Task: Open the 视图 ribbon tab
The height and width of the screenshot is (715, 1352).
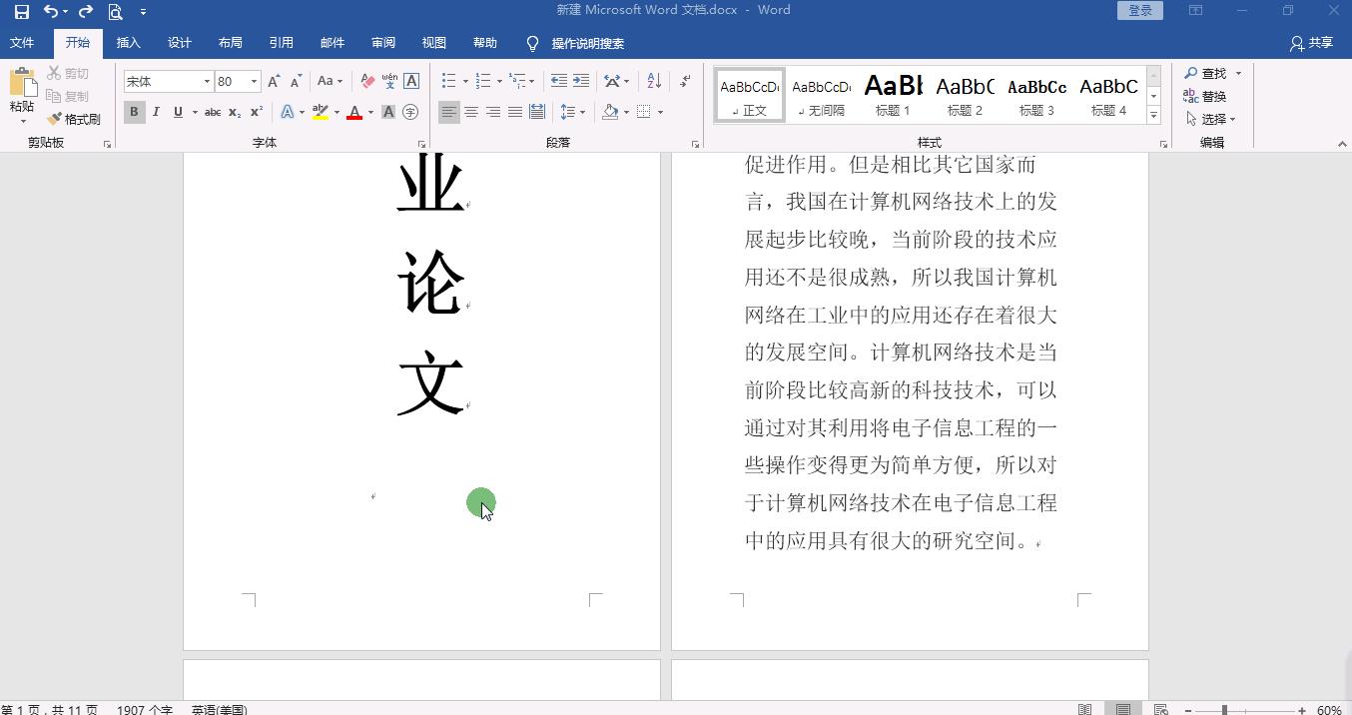Action: 433,43
